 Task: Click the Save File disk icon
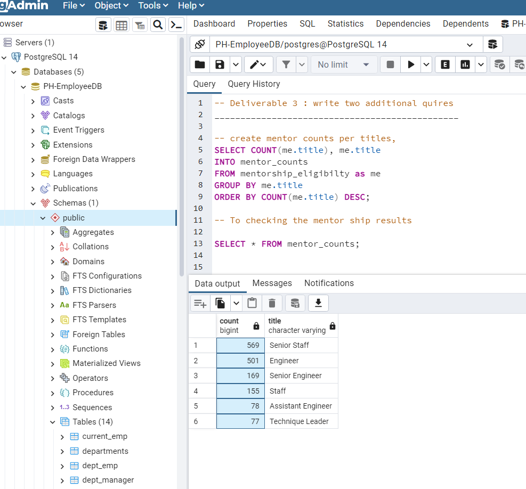tap(220, 64)
